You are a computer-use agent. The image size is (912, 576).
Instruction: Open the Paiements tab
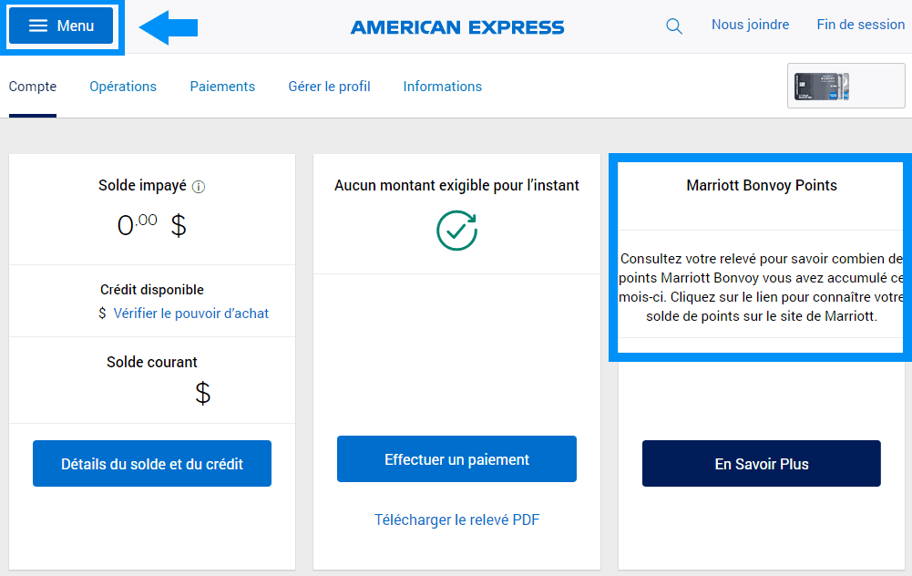point(222,86)
